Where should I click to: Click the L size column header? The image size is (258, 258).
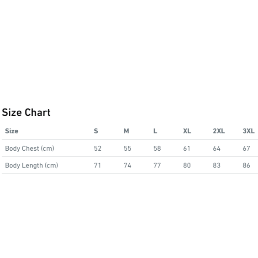(155, 131)
